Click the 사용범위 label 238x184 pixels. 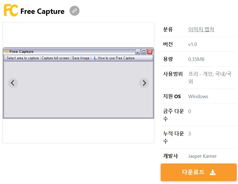pyautogui.click(x=173, y=74)
